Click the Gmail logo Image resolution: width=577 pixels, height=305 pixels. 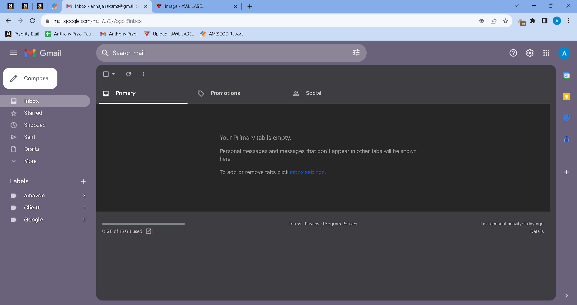pyautogui.click(x=43, y=53)
